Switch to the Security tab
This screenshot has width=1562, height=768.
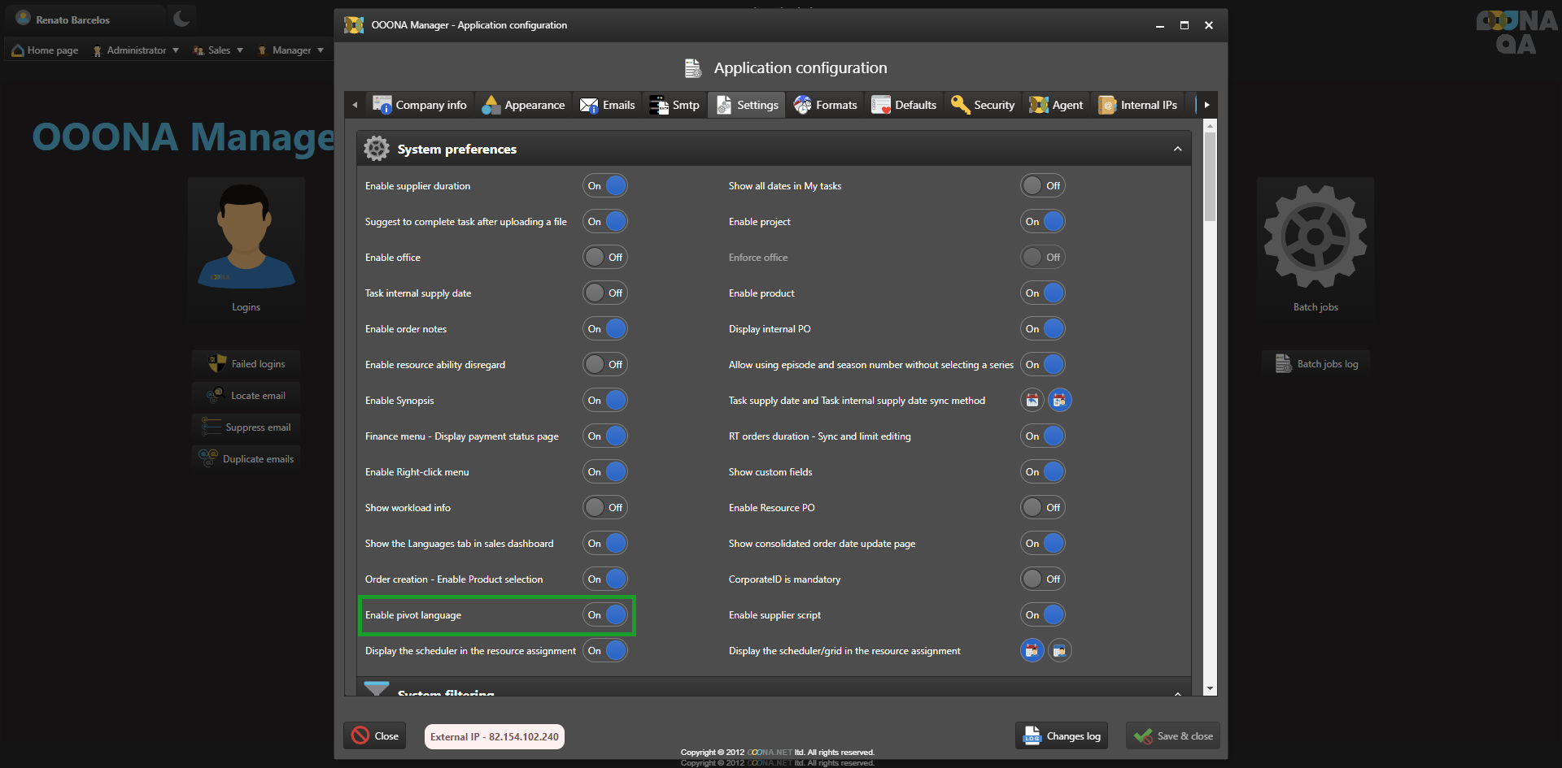click(x=983, y=105)
